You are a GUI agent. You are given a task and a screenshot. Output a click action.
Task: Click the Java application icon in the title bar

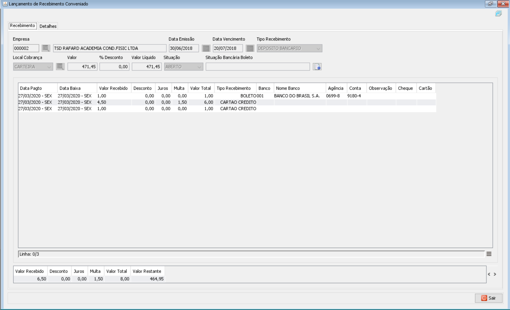point(5,4)
